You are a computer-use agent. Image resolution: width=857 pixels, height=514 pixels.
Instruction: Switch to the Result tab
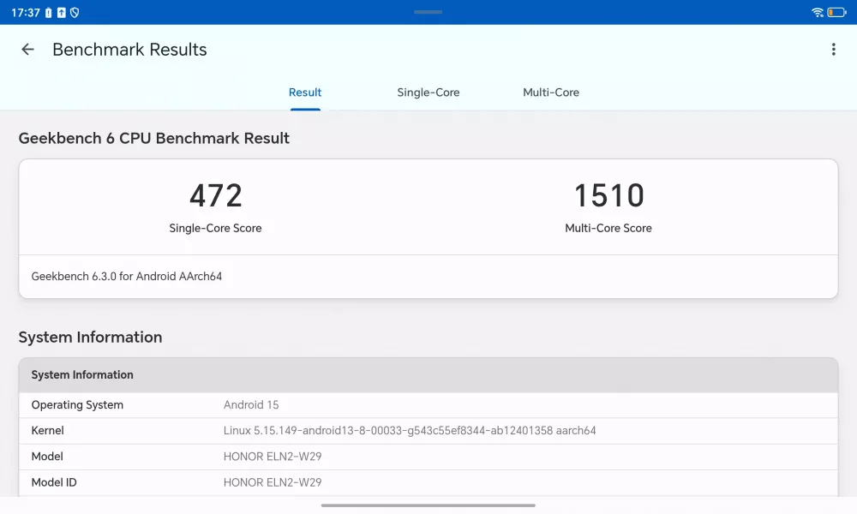point(305,93)
